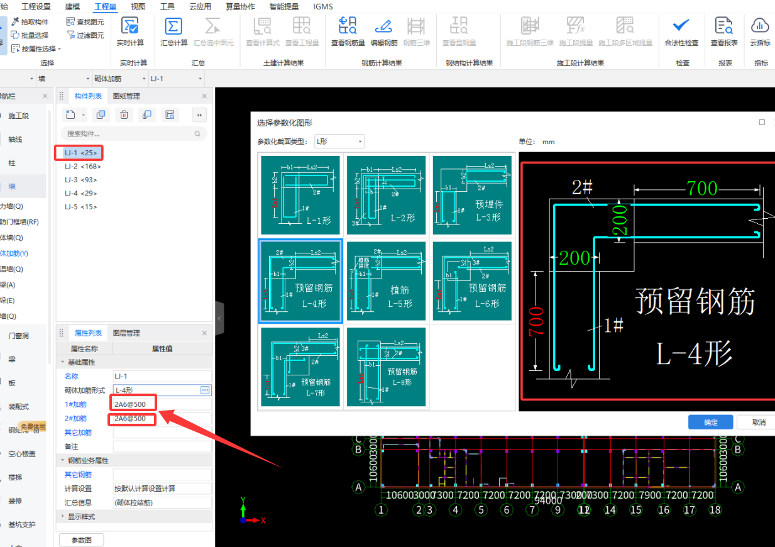Select LJ-3 <93> in component list
Screen dimensions: 775x547
[81, 180]
